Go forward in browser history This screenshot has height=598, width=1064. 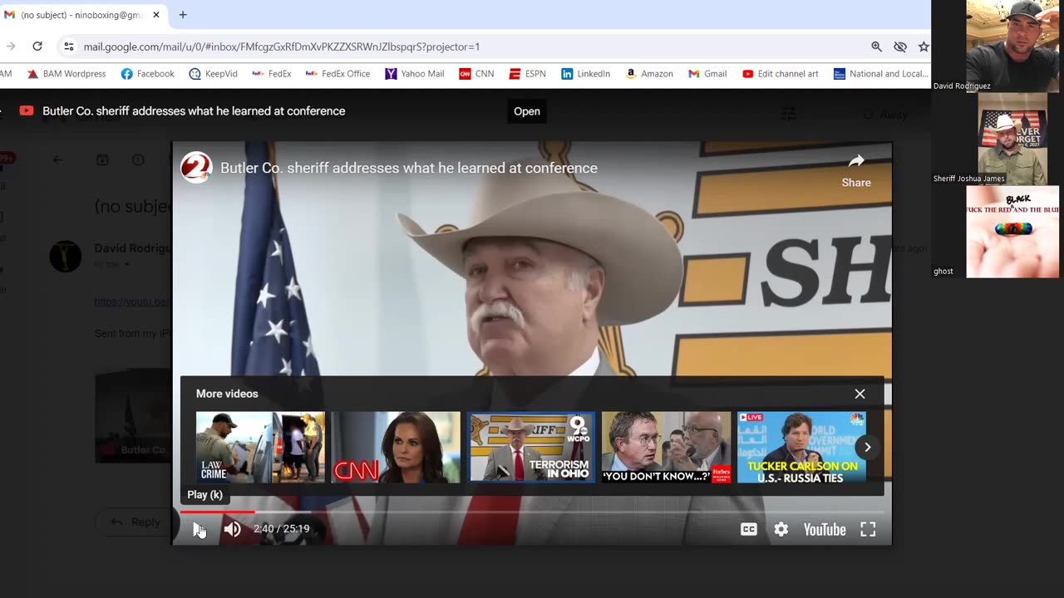click(x=10, y=47)
